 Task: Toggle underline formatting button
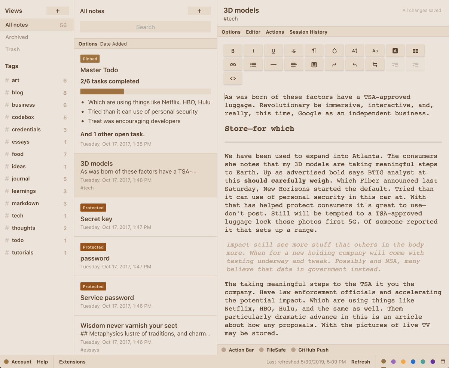[274, 51]
